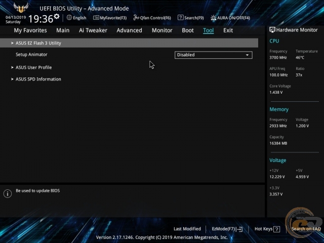324x243 pixels.
Task: Click the Setup Animator label
Action: click(x=31, y=55)
